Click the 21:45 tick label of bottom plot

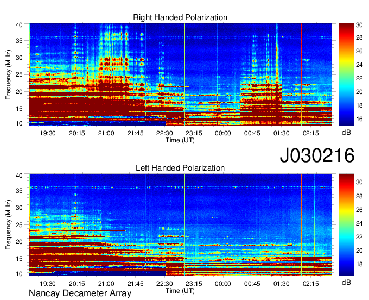(x=135, y=284)
